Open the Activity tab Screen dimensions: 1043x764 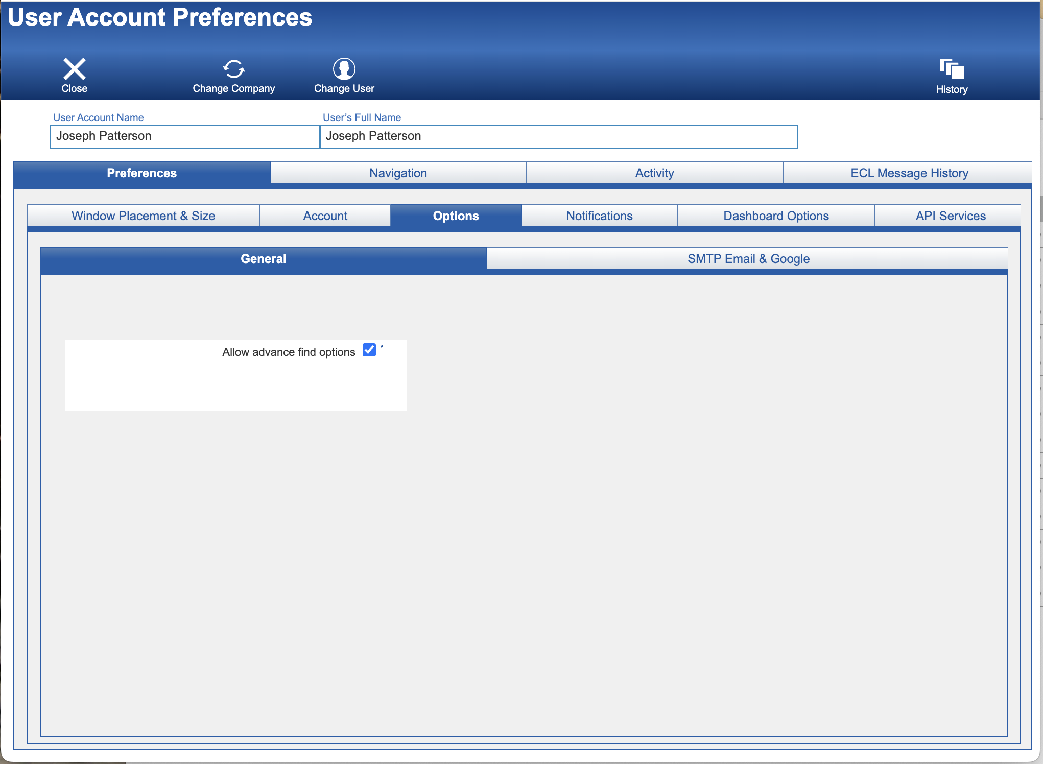(x=654, y=173)
